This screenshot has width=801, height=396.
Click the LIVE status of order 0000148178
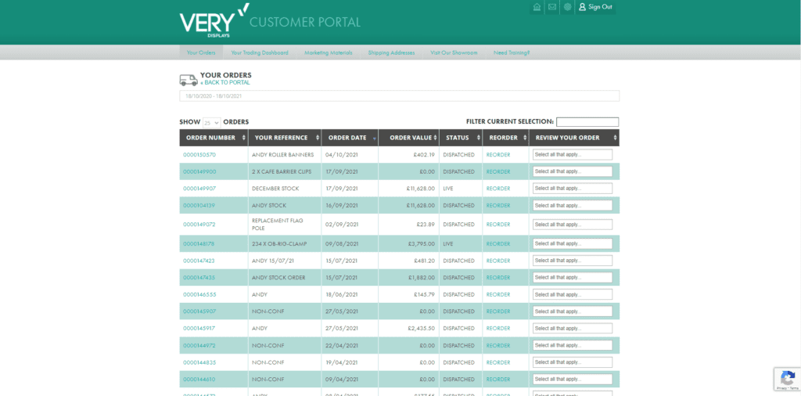coord(448,243)
